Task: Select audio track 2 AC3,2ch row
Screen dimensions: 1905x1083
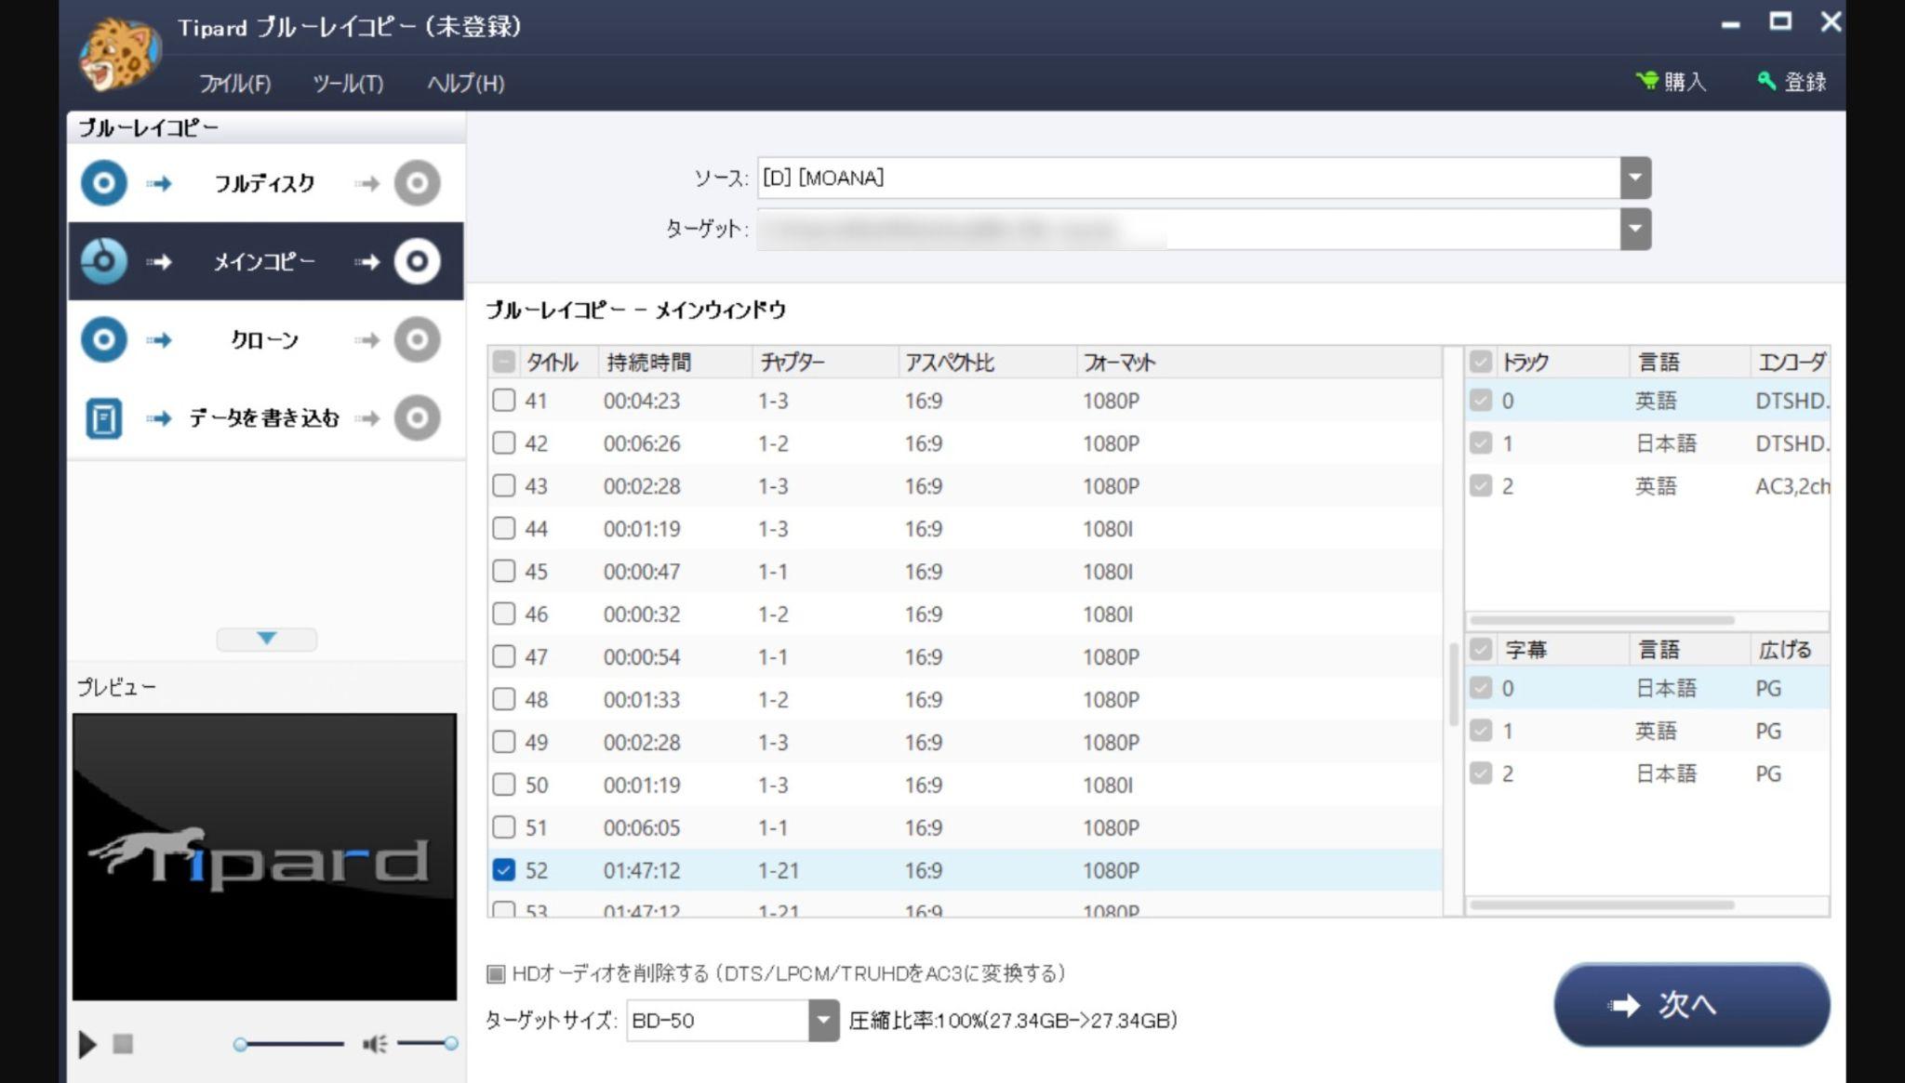Action: (x=1647, y=486)
